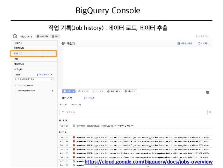This screenshot has height=168, width=223.
Task: Click green check icon of 2:58 load job
Action: [x=74, y=126]
